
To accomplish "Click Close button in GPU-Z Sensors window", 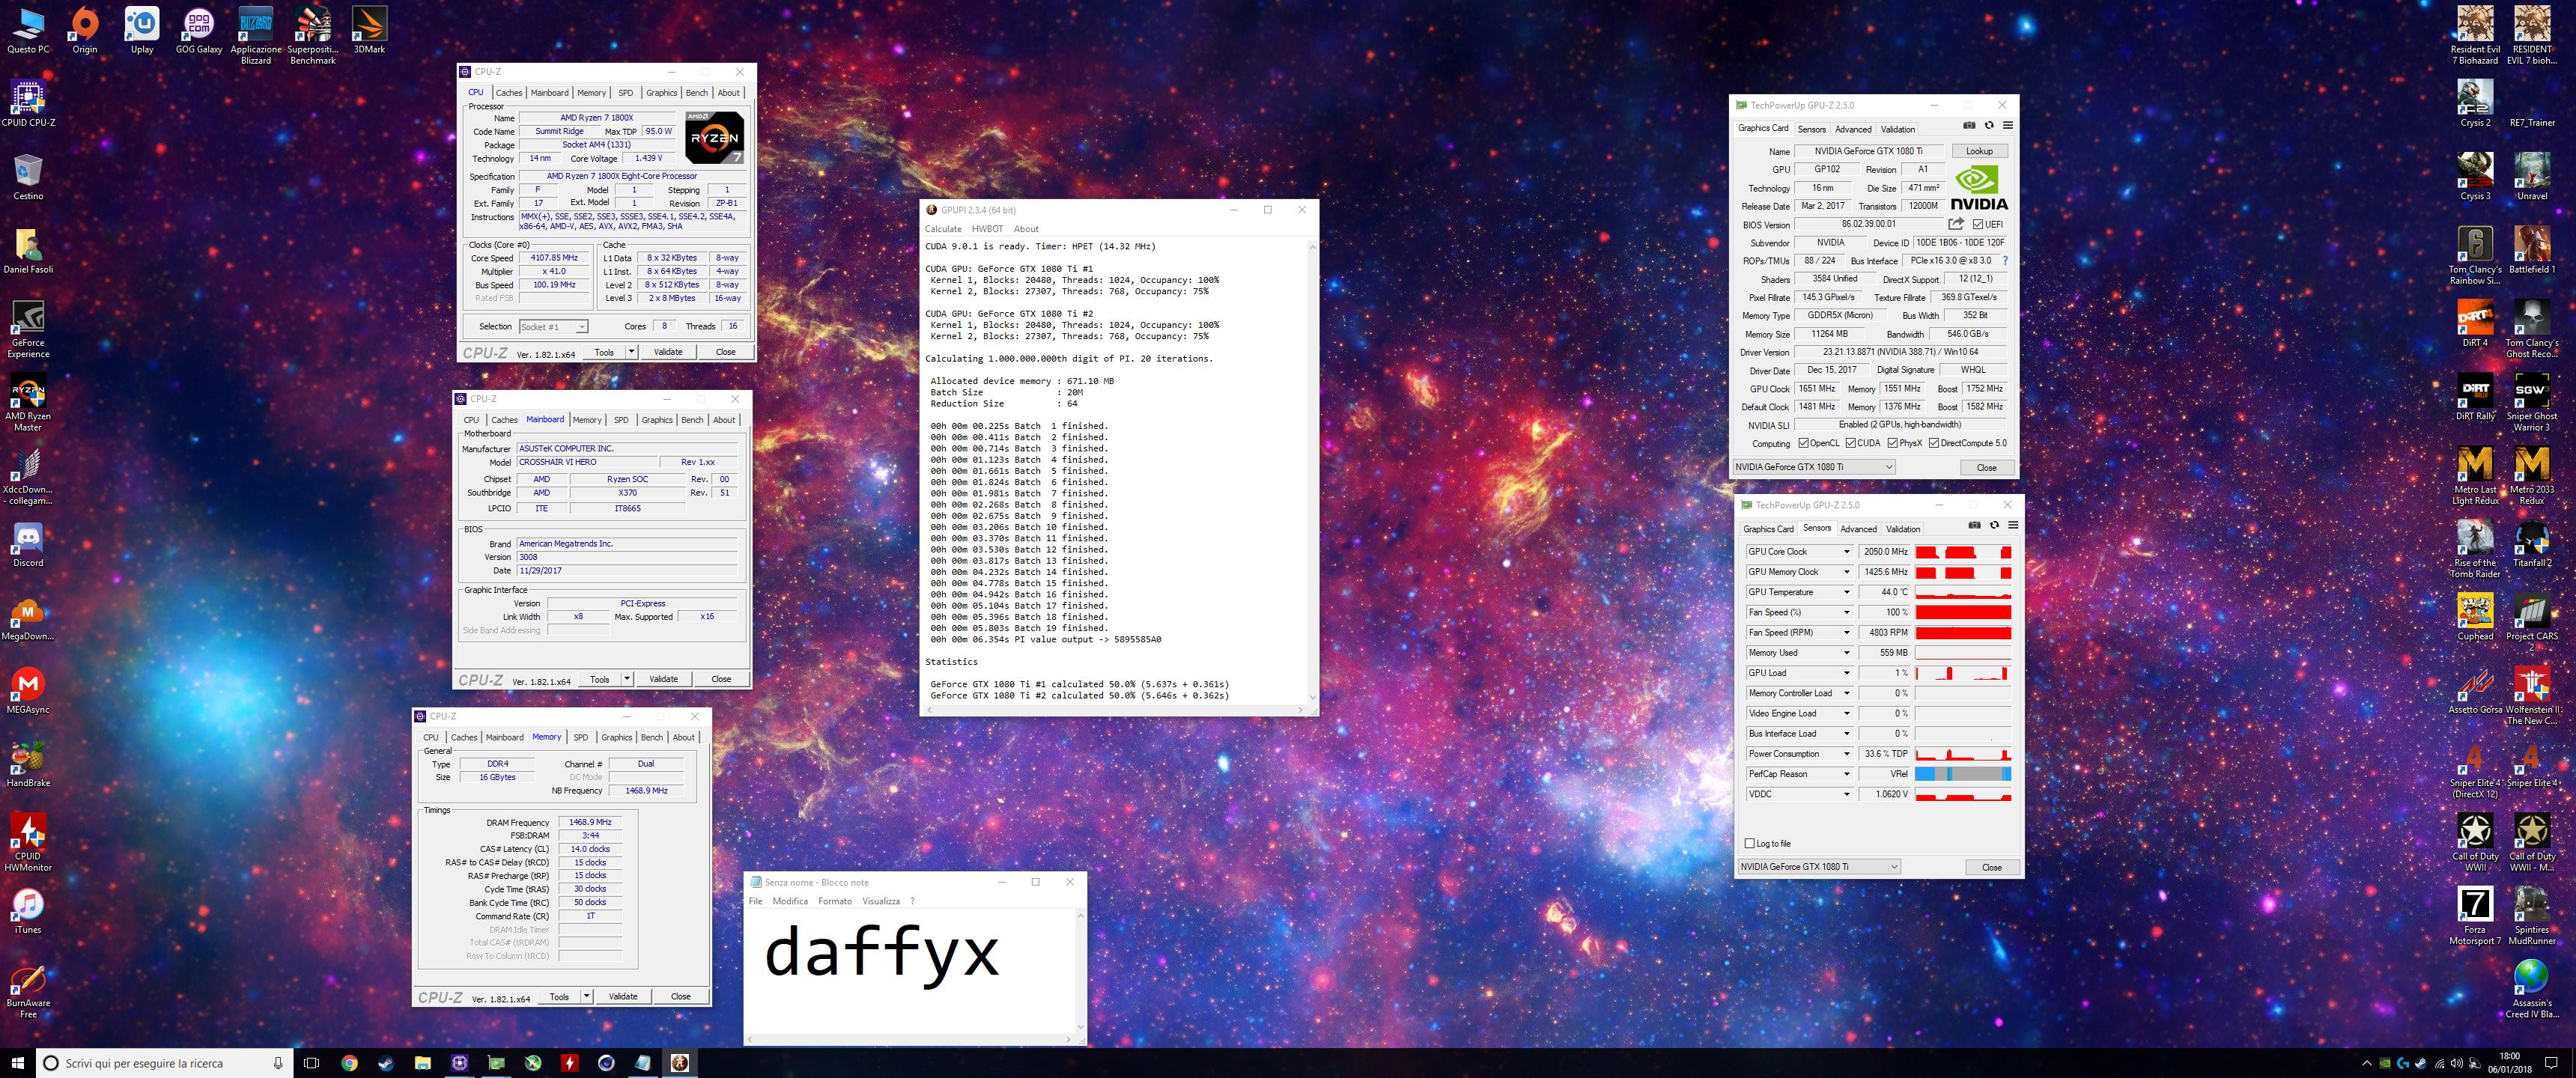I will pyautogui.click(x=1992, y=867).
